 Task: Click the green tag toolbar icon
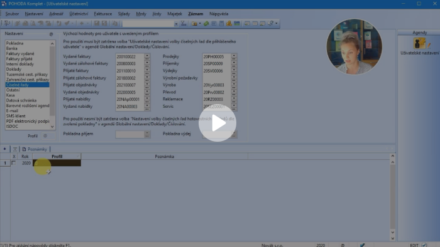[206, 23]
